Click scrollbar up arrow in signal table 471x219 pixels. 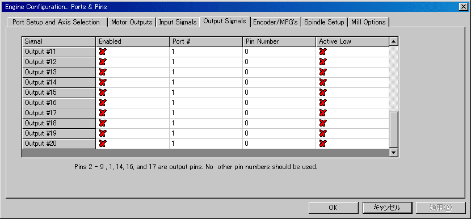pyautogui.click(x=394, y=41)
